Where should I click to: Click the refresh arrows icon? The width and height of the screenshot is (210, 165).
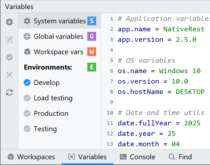pos(9,92)
